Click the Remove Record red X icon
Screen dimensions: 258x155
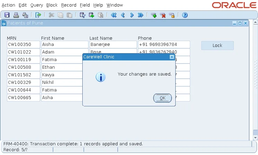[x=163, y=15]
